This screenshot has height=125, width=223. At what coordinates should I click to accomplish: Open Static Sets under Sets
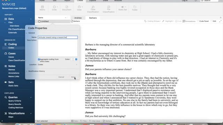click(13, 86)
